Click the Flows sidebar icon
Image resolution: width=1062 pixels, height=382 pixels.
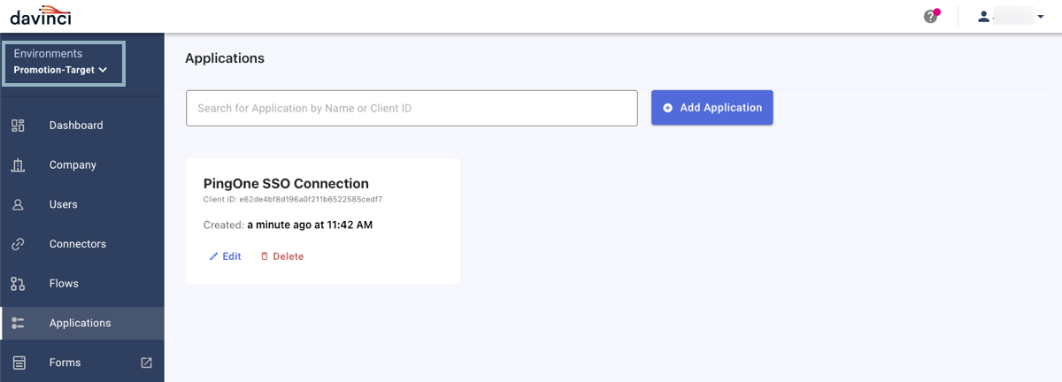[x=18, y=284]
